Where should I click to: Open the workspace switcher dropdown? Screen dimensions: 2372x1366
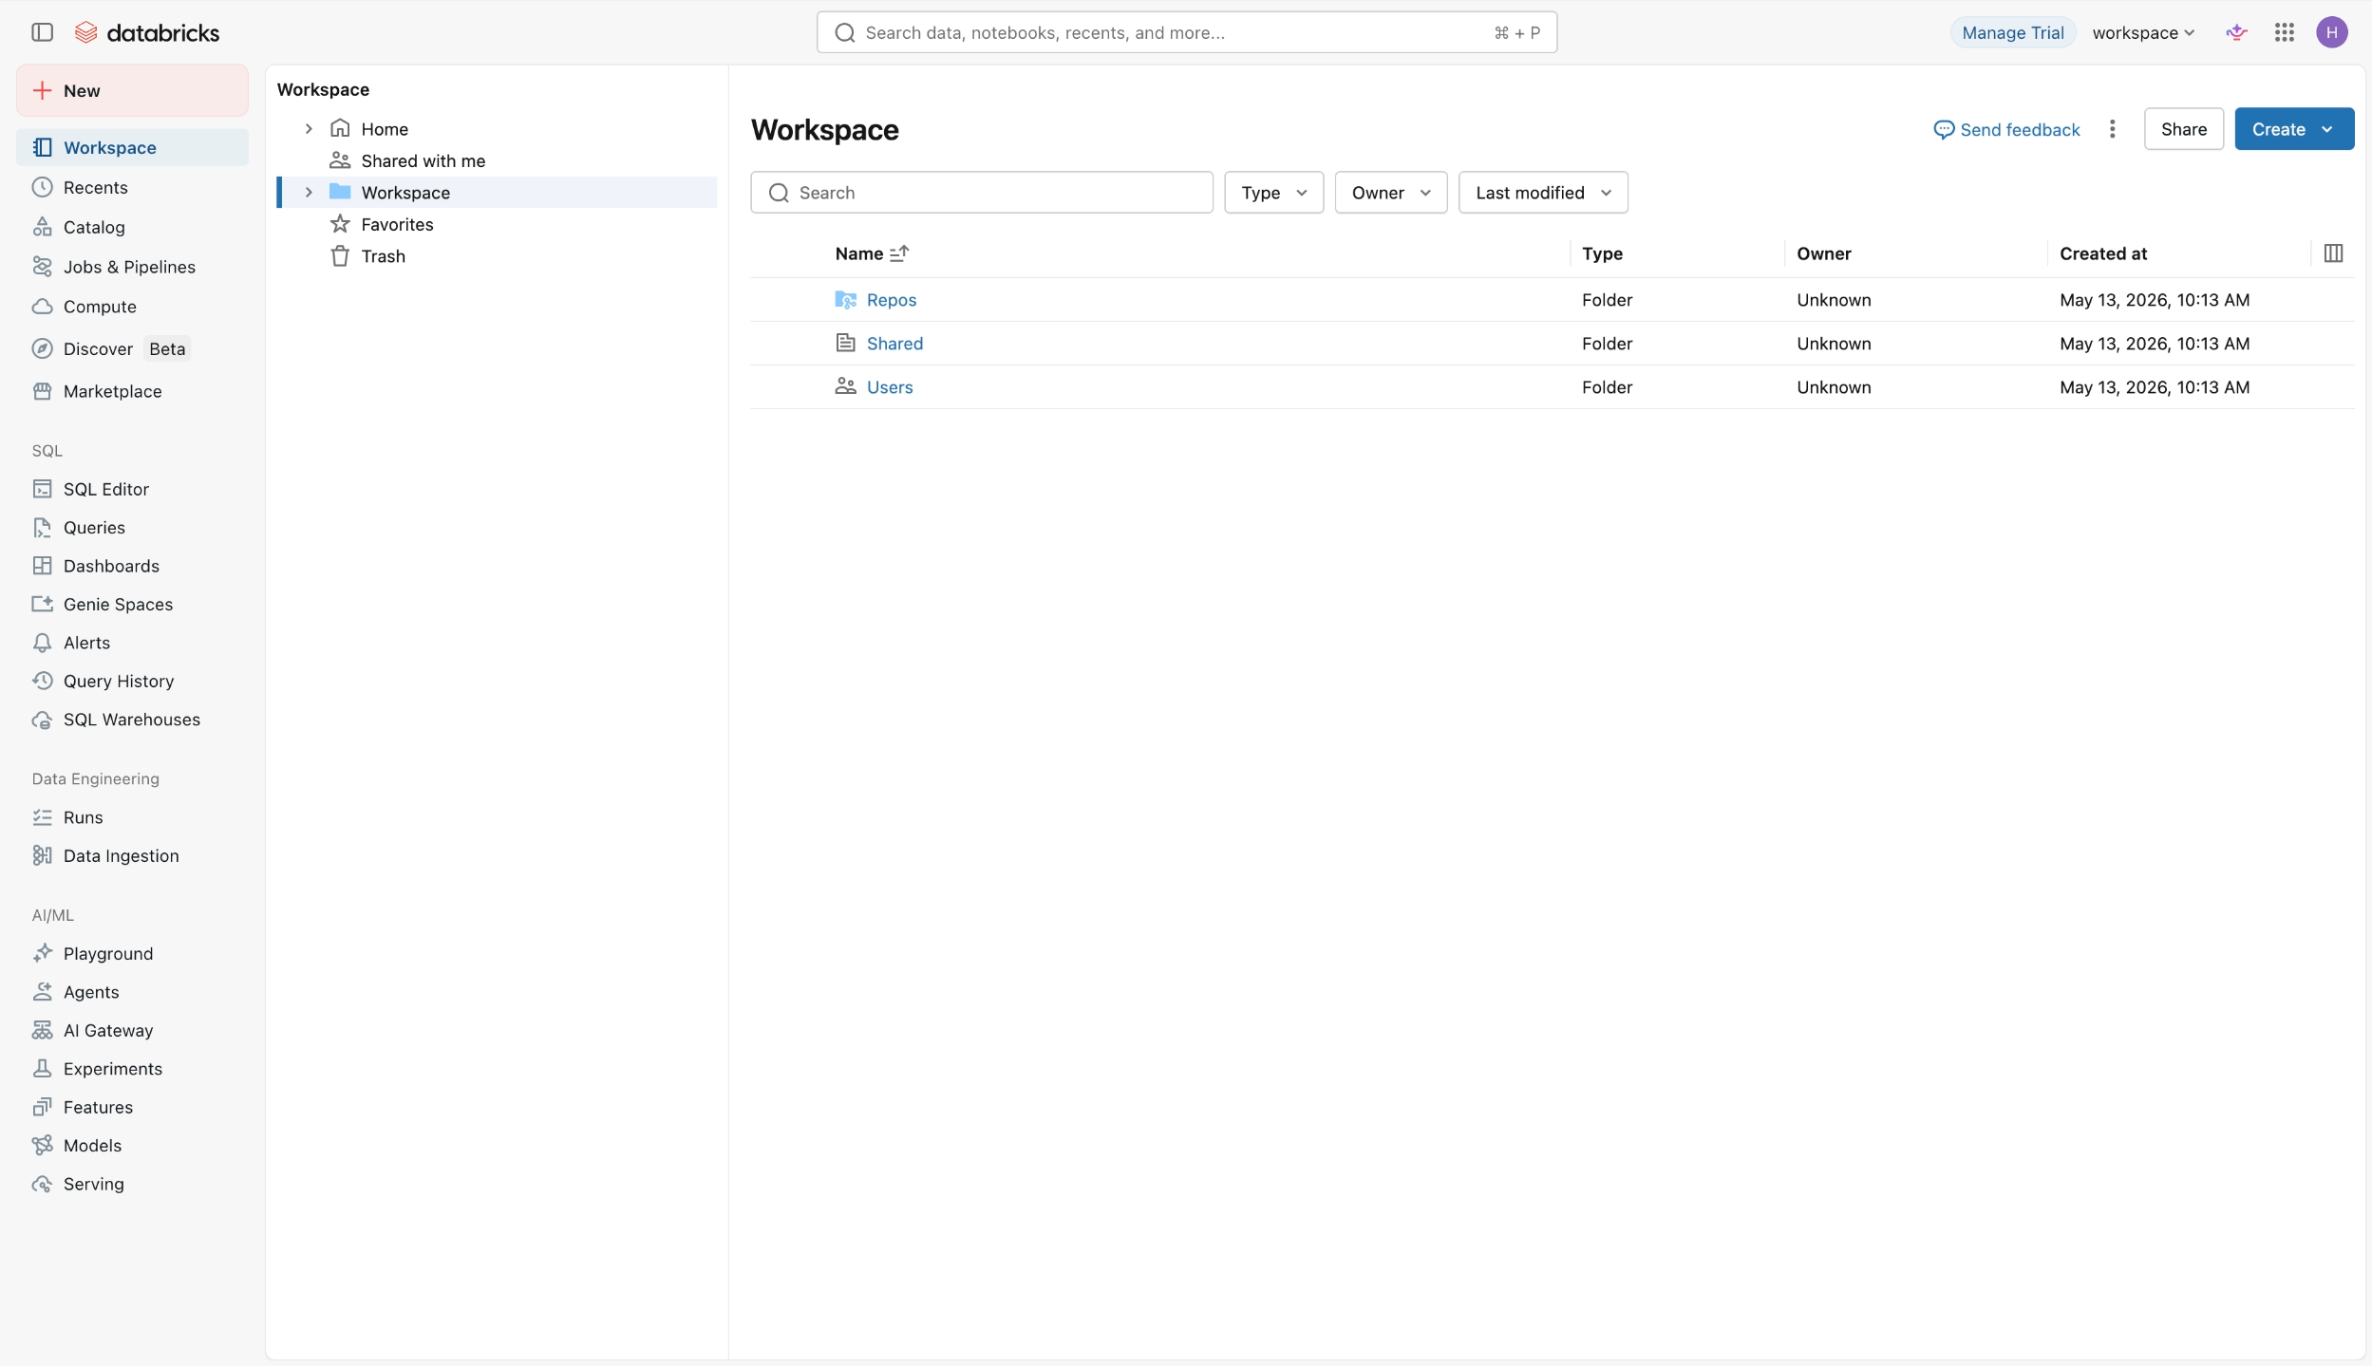(x=2143, y=32)
